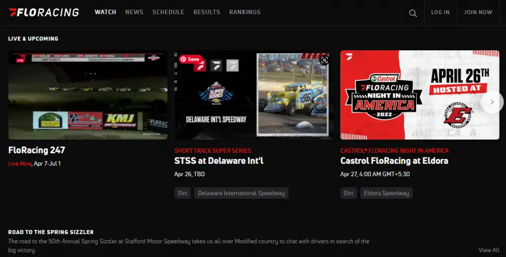The height and width of the screenshot is (257, 506).
Task: Open the FloRacing home logo
Action: [44, 12]
